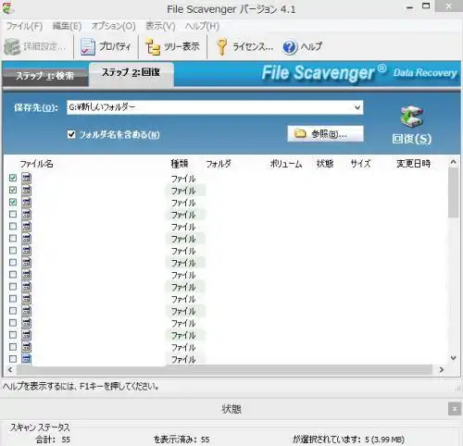Click the horizontal scrollbar left arrow

[x=10, y=369]
